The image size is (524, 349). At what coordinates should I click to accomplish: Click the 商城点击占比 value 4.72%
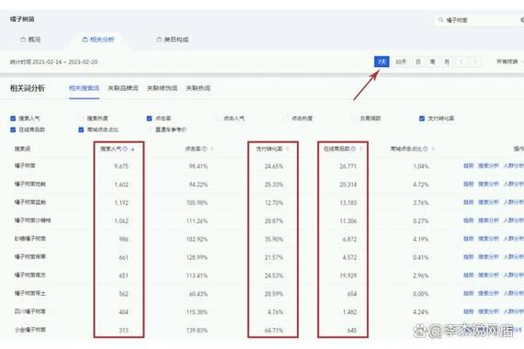pos(421,185)
